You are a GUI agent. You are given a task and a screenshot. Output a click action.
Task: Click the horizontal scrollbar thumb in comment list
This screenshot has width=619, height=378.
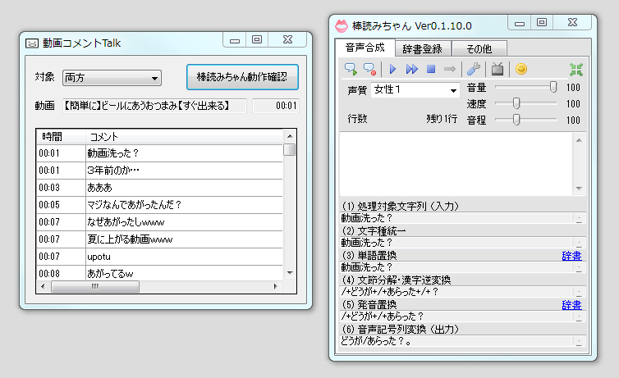click(x=95, y=286)
